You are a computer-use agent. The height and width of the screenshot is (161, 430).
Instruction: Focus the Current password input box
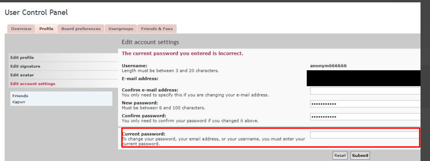(365, 135)
